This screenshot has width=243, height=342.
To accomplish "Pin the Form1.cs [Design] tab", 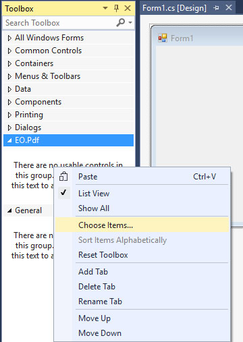I will [216, 8].
